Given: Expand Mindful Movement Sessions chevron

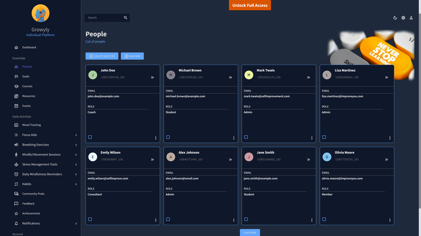Looking at the screenshot, I should click(76, 155).
